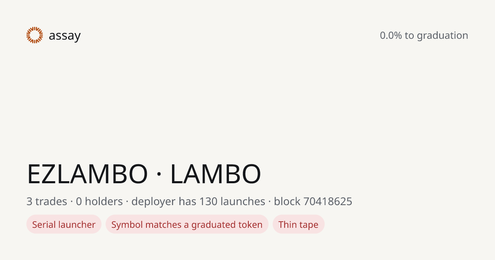Click the 0.0% percentage value
This screenshot has width=495, height=260.
(391, 35)
